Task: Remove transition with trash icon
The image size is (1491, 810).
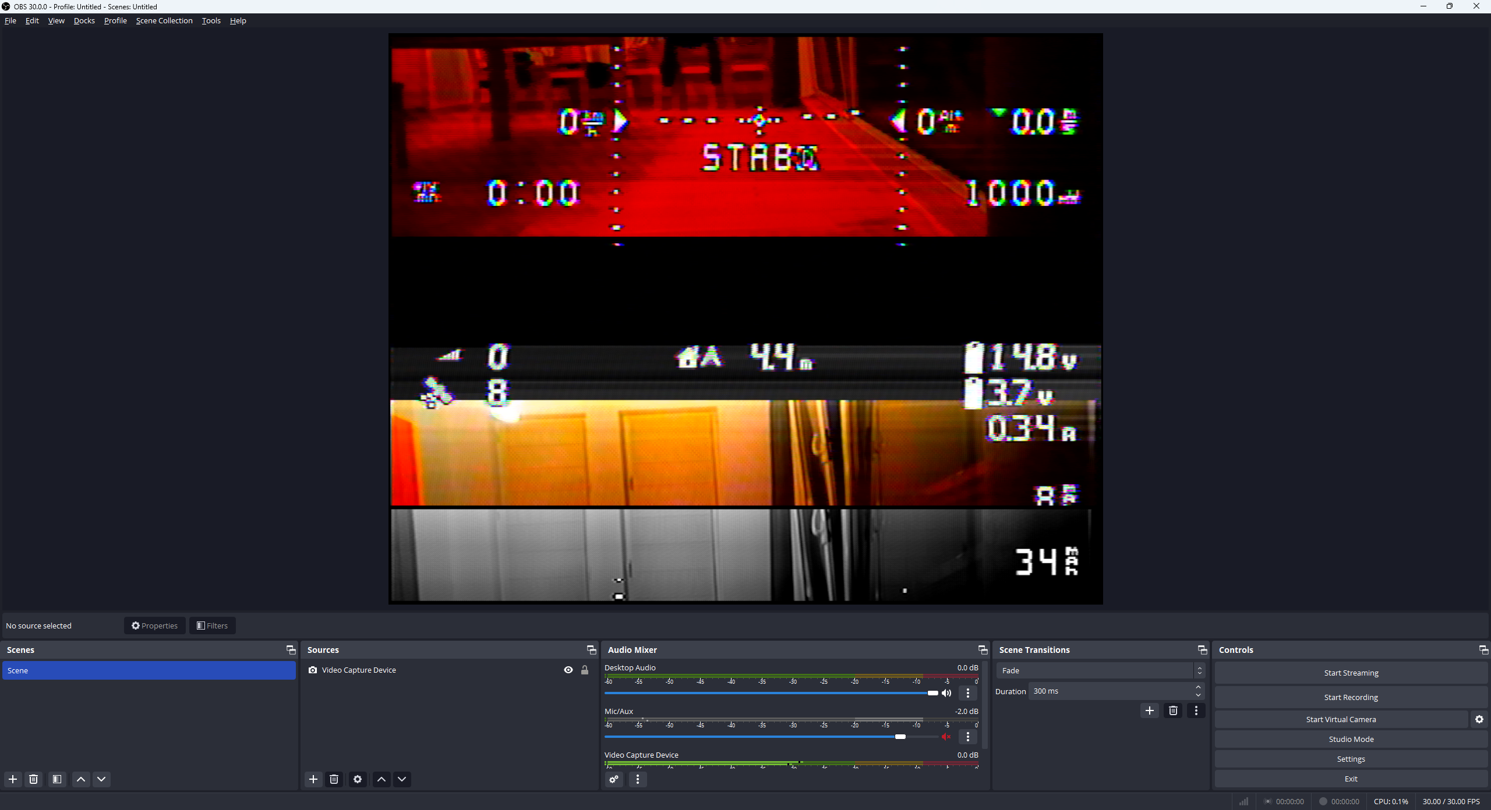Action: pyautogui.click(x=1173, y=710)
